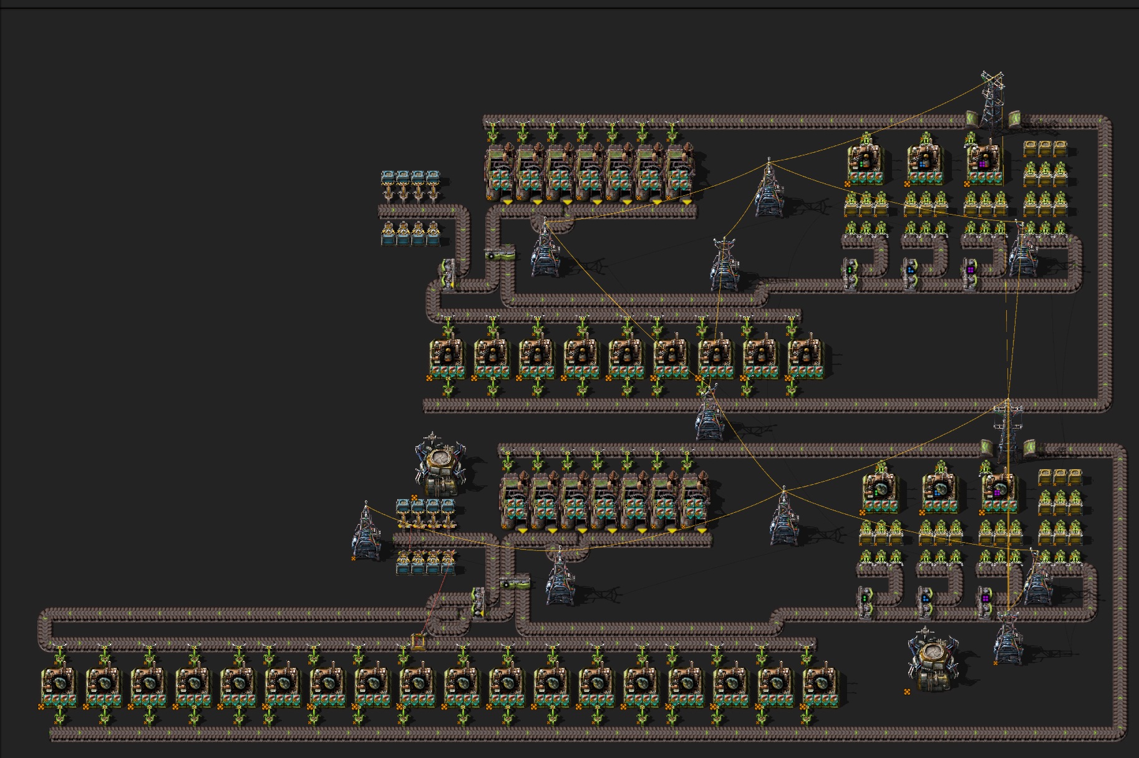The width and height of the screenshot is (1139, 758).
Task: Click the upper assembler with the blue icon
Action: pyautogui.click(x=925, y=164)
